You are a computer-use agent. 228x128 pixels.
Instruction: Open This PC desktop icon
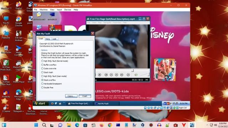[6, 20]
